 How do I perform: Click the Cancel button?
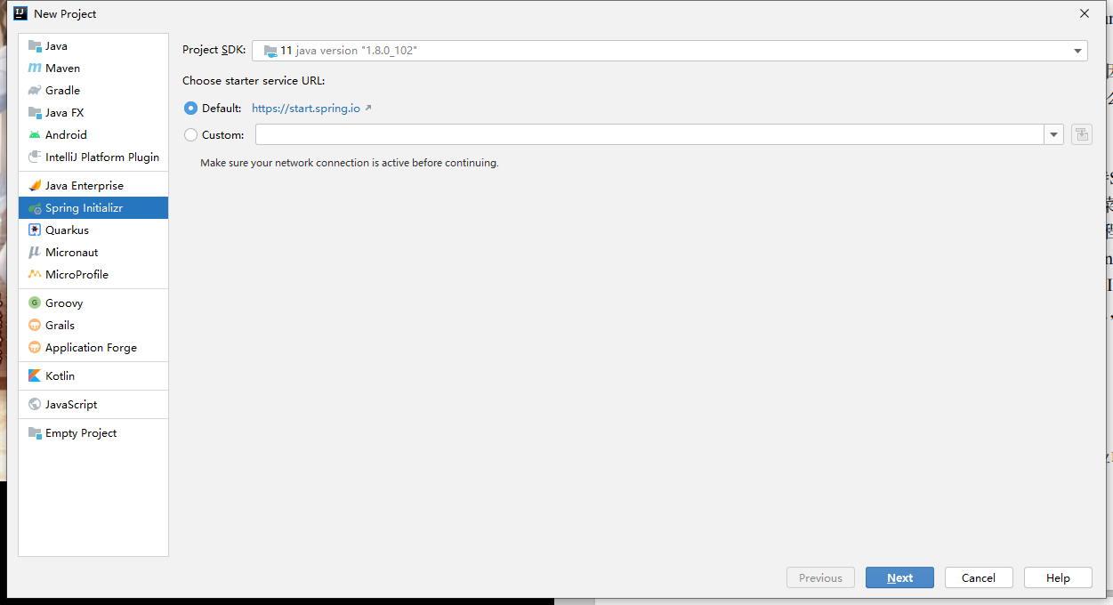coord(979,577)
